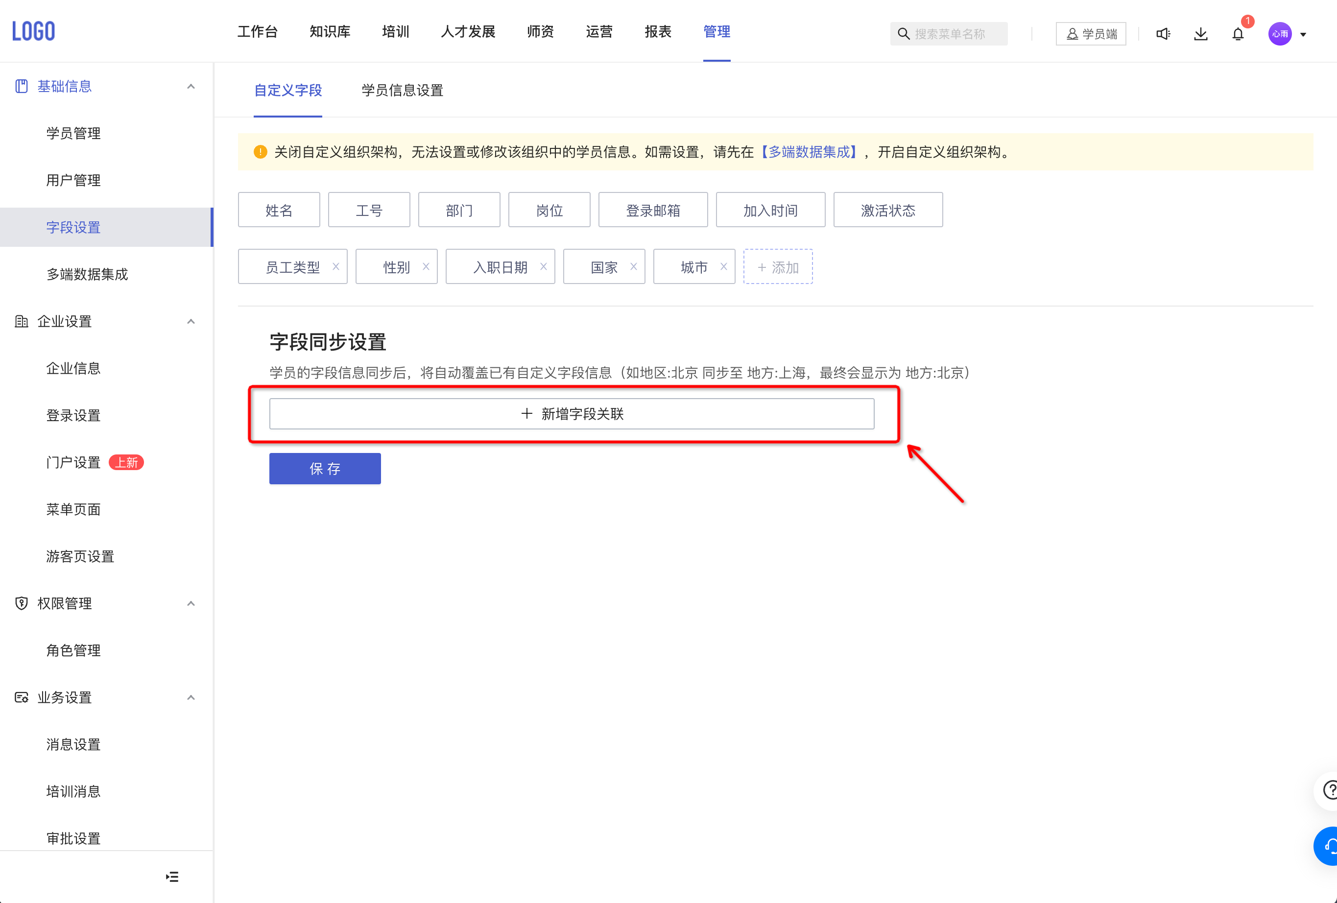Click the 基础信息 section icon
Viewport: 1337px width, 903px height.
[x=21, y=86]
